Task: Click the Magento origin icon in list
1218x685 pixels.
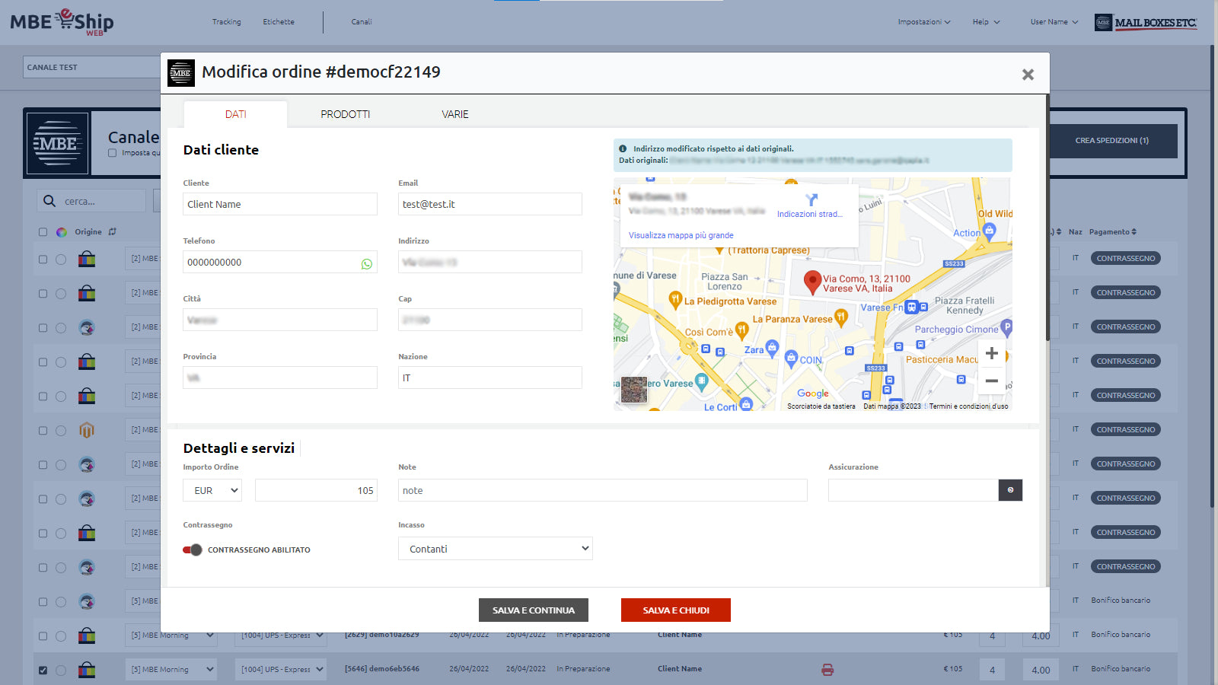Action: tap(87, 430)
